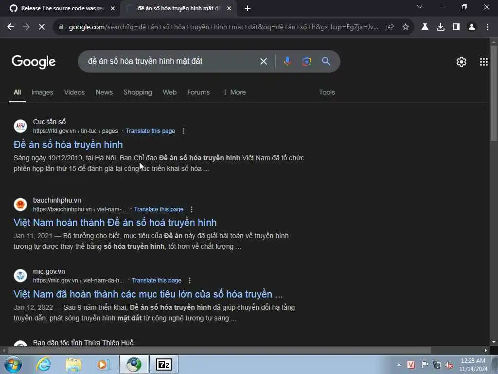Click the Google logo
Screen dimensions: 498x374
[x=34, y=62]
